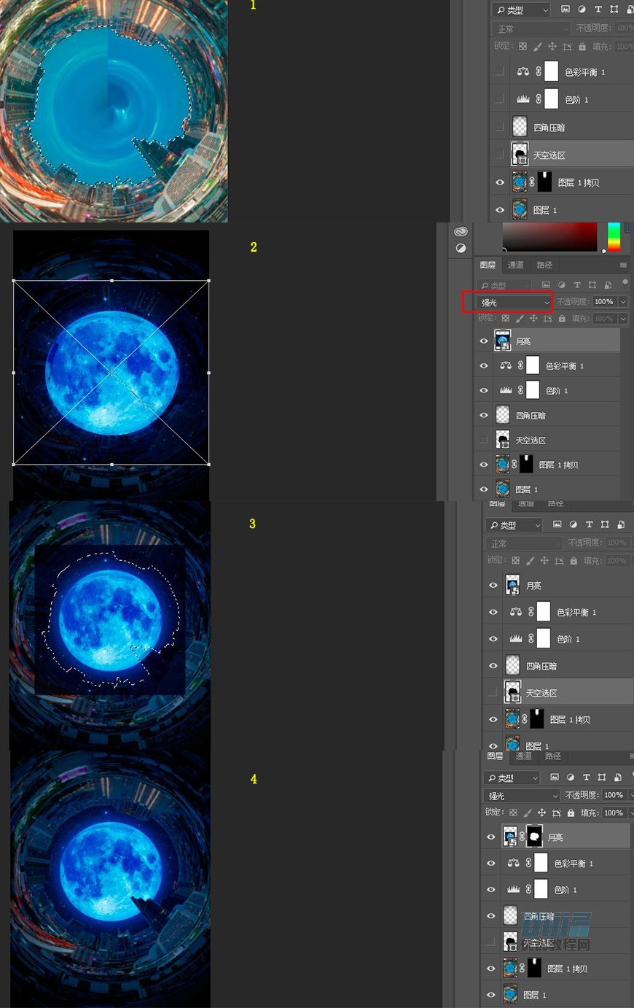Click the link icon on 图层 1 拷贝 in step 2
Screen dimensions: 634x1008
click(514, 465)
